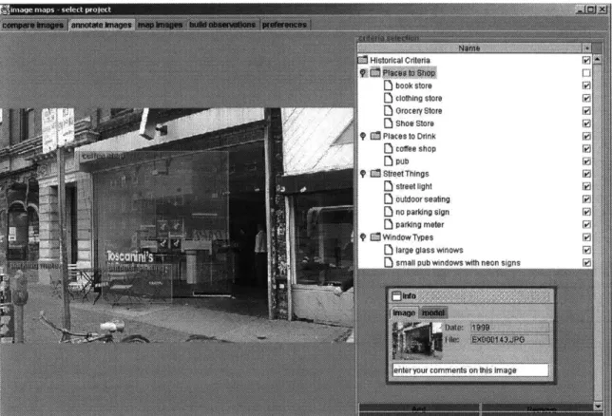Click the Places to Drink folder icon
Screen dimensions: 612x416
(x=375, y=136)
